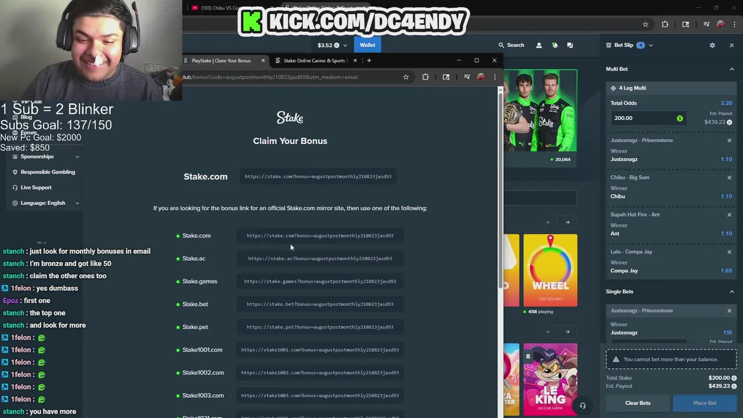Open background browser three-dot menu
This screenshot has height=418, width=743.
pos(734,24)
